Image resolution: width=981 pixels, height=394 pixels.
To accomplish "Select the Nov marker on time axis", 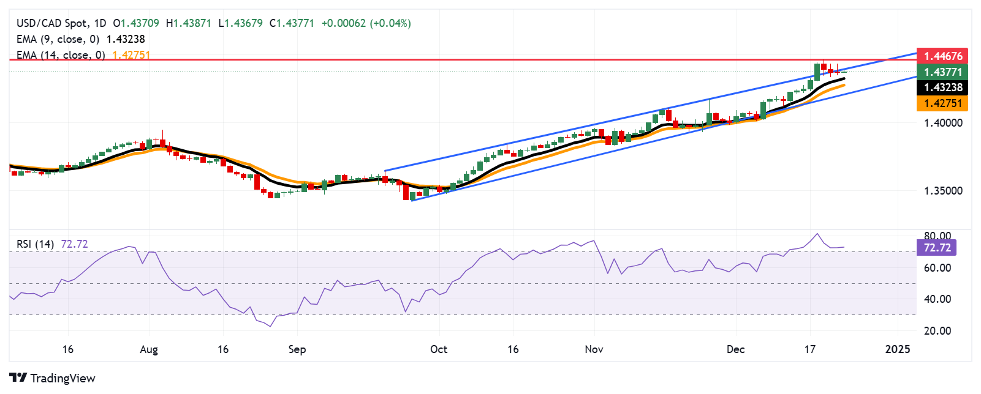I will 594,349.
